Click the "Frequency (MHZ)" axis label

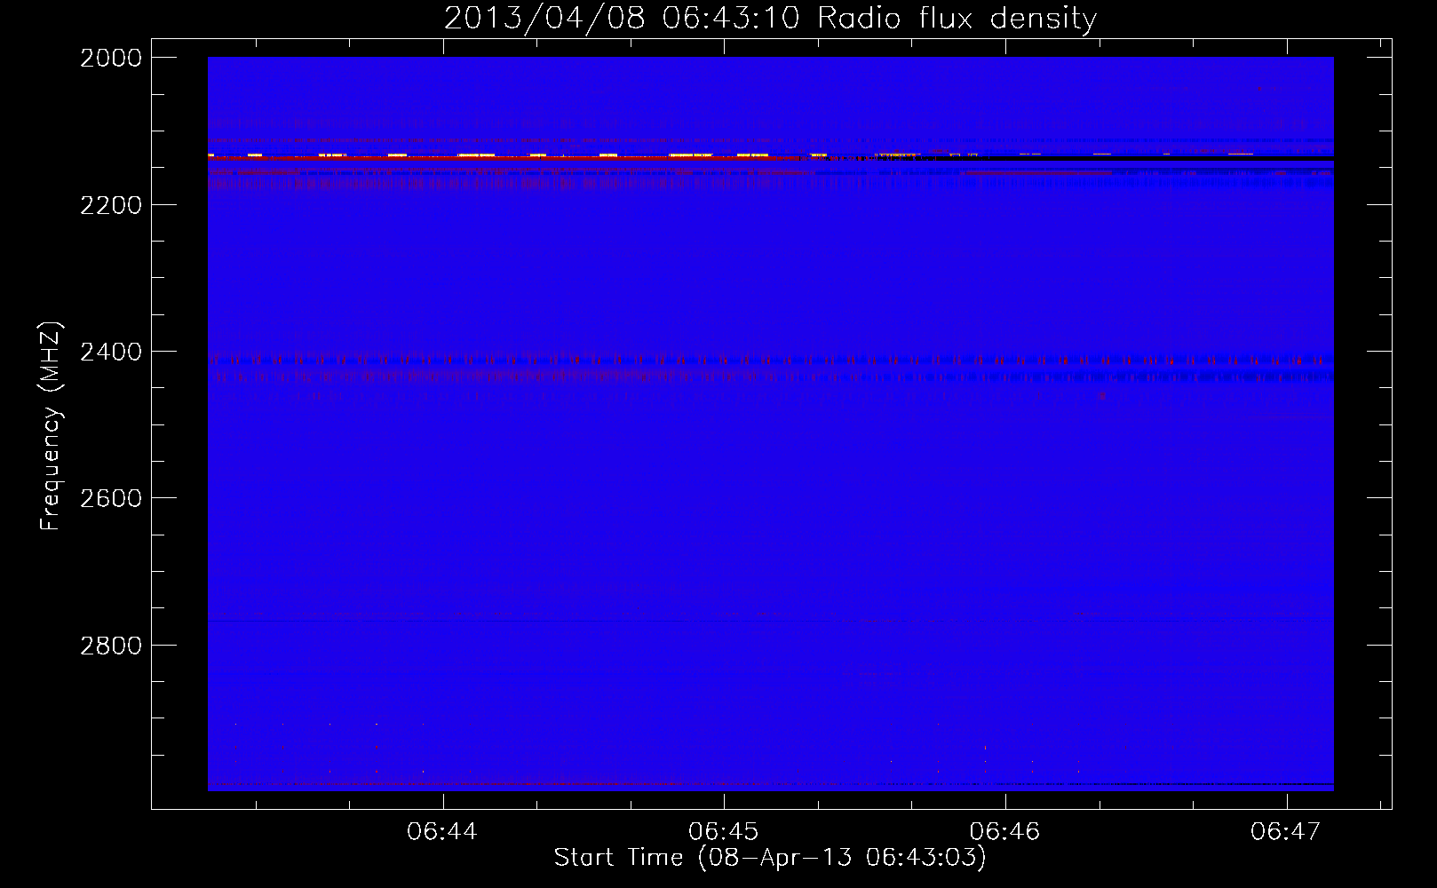(51, 426)
